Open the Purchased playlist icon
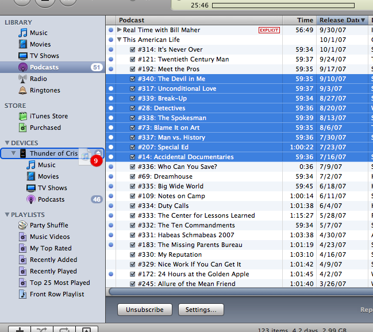This screenshot has height=332, width=373. point(22,128)
